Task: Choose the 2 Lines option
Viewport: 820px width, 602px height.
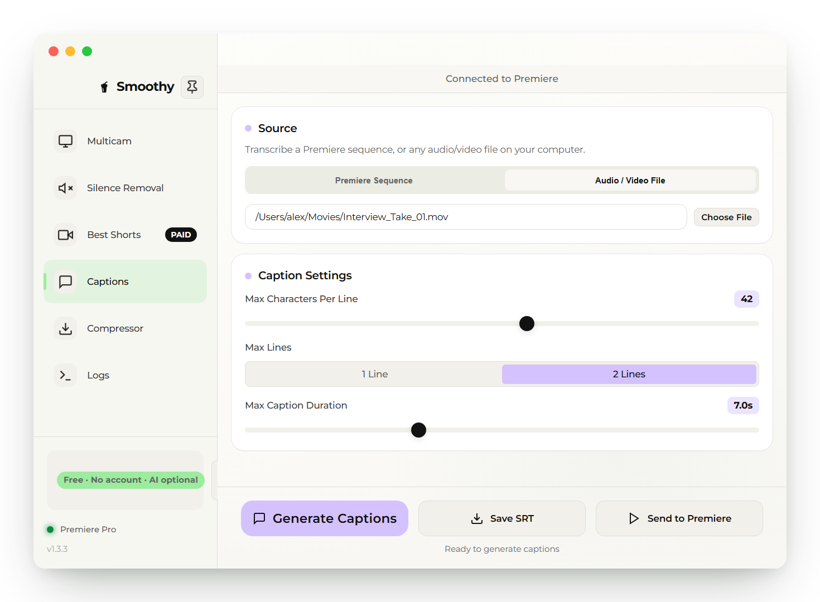Action: coord(629,374)
